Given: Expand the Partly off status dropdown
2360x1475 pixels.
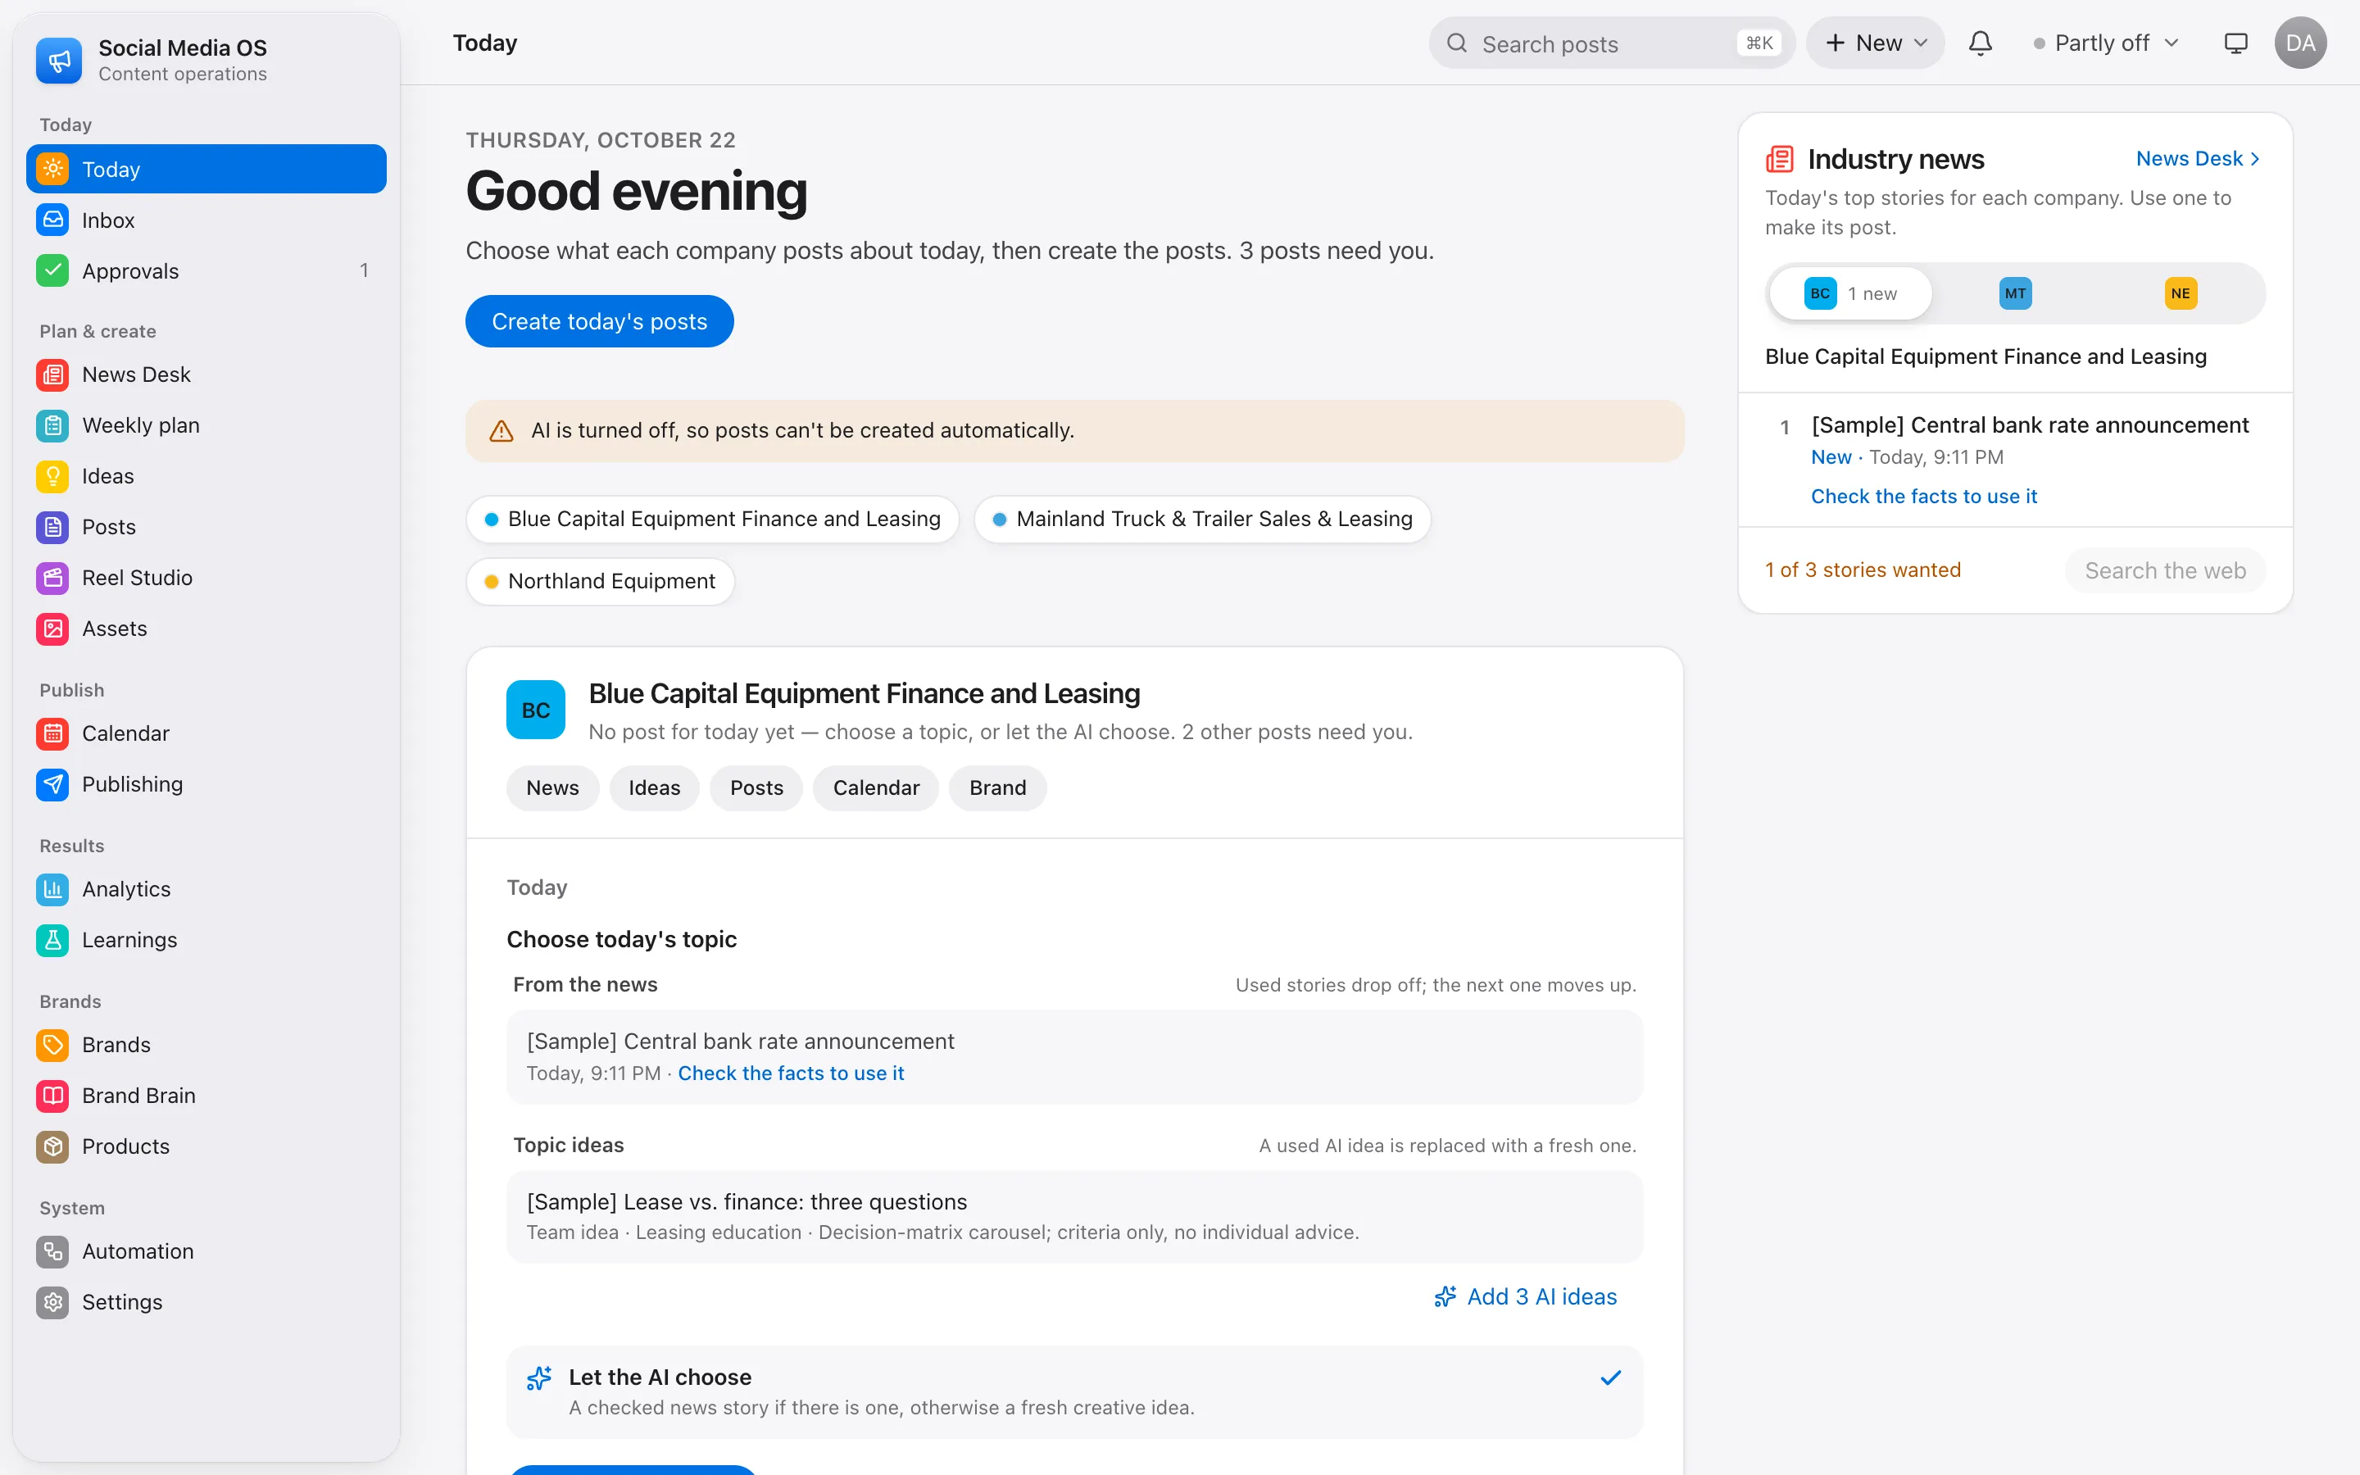Looking at the screenshot, I should tap(2107, 43).
